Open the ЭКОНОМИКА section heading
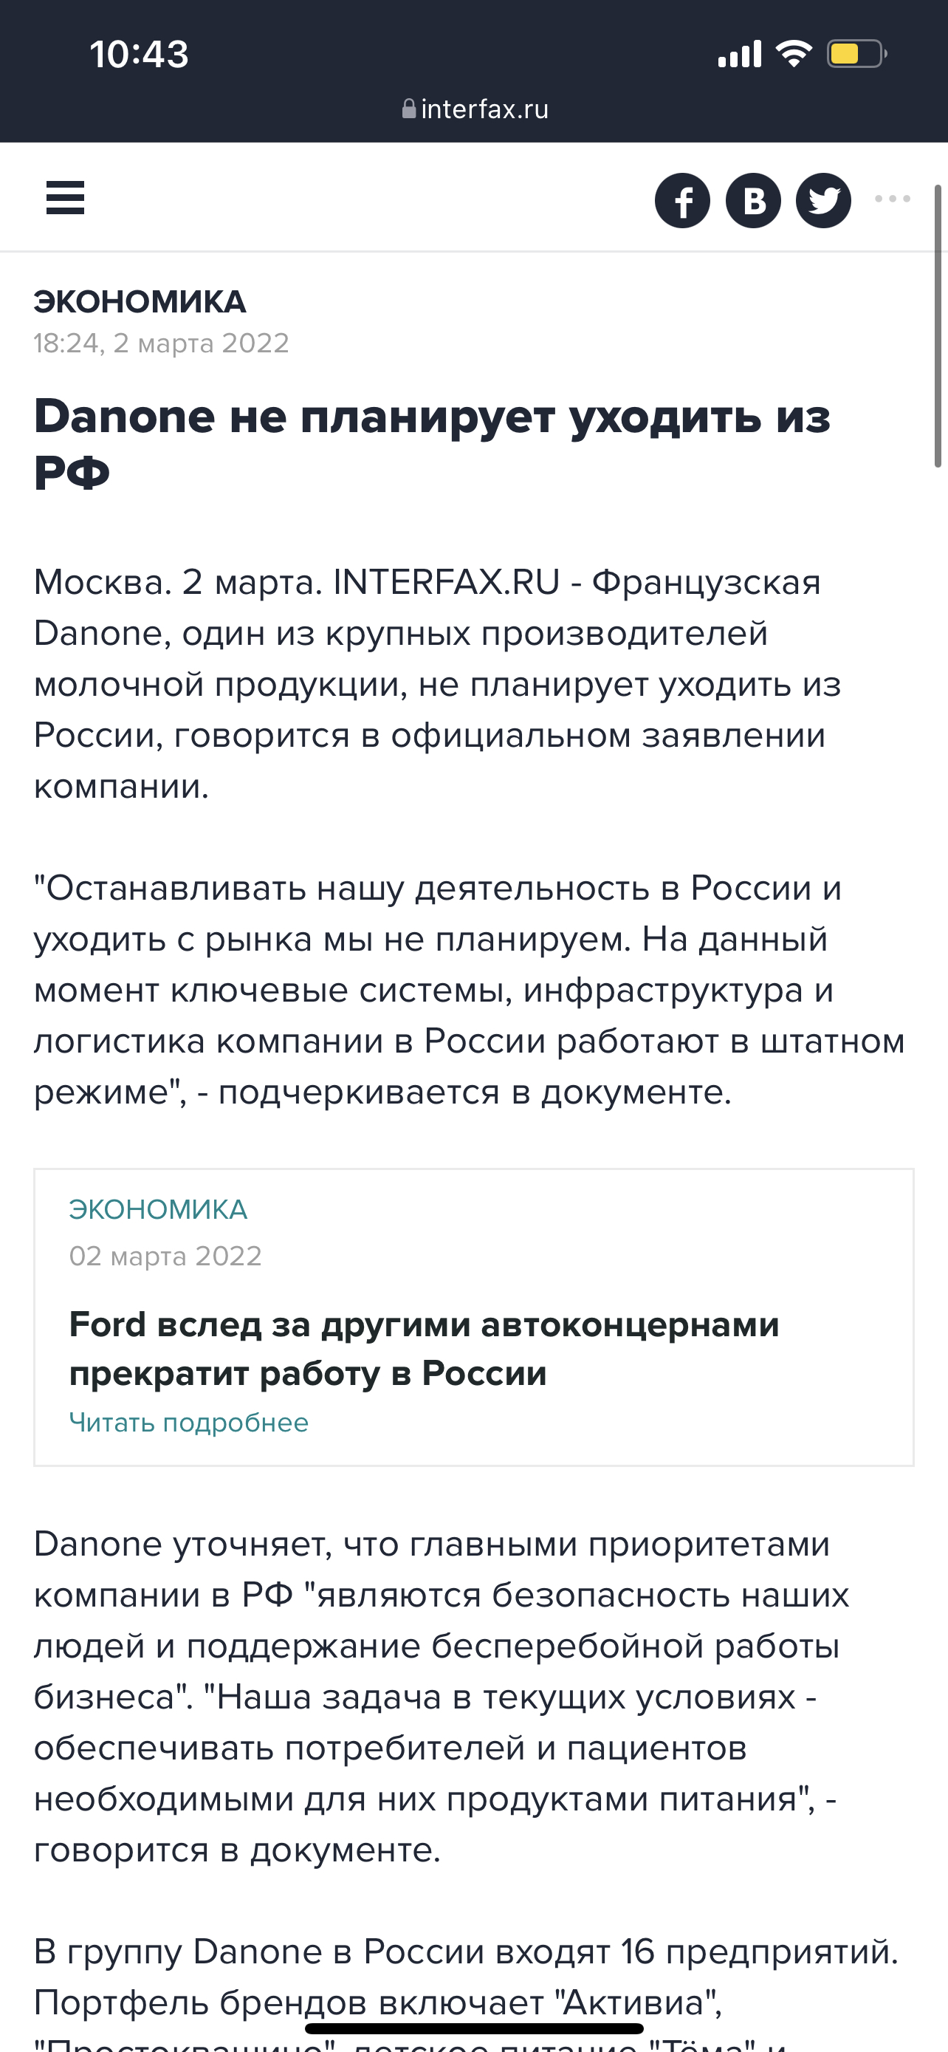This screenshot has height=2052, width=948. click(x=140, y=302)
